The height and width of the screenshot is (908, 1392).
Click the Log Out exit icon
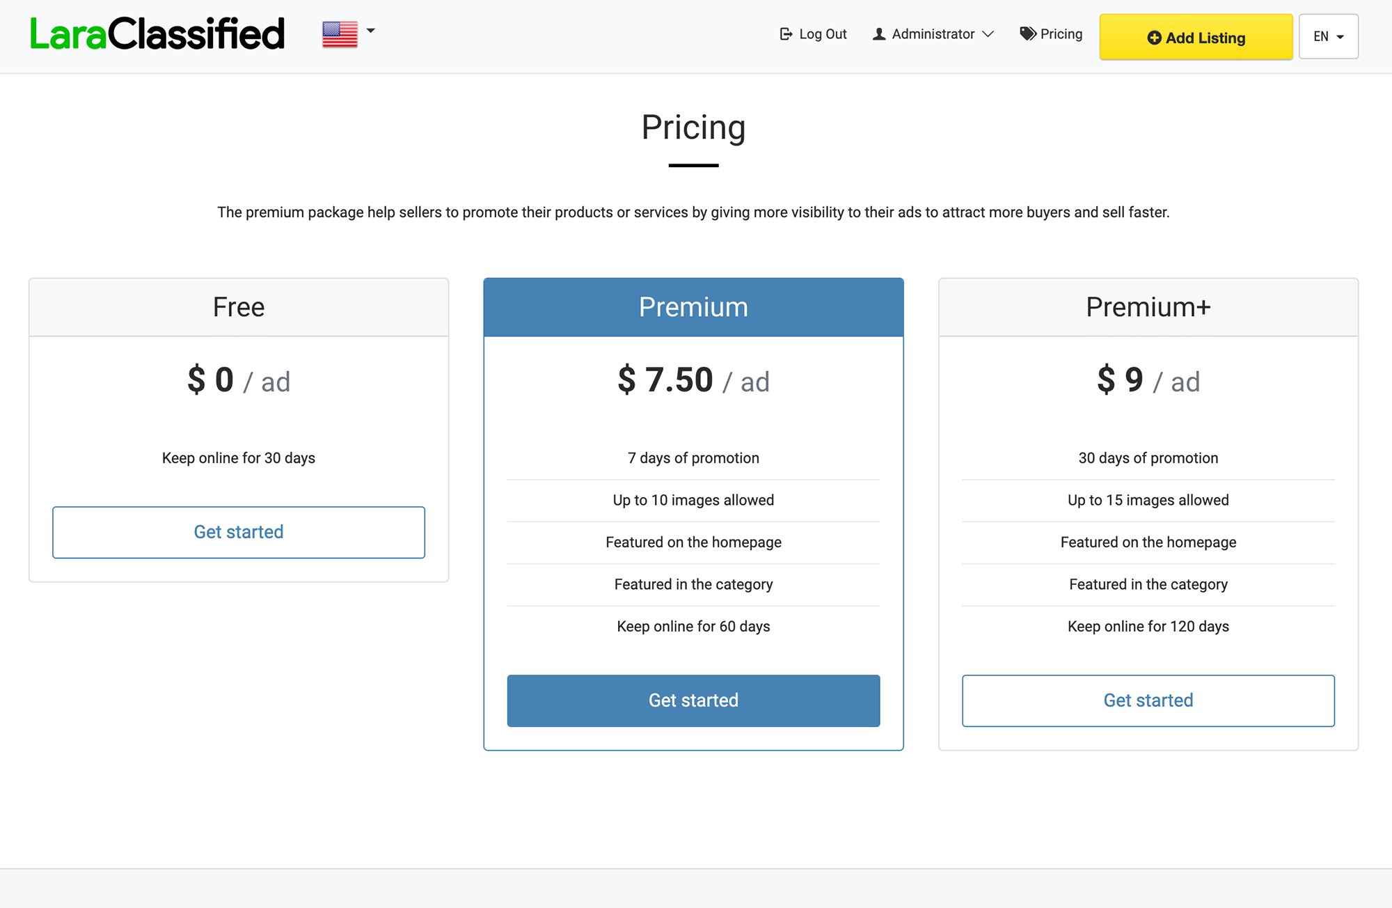(x=786, y=34)
